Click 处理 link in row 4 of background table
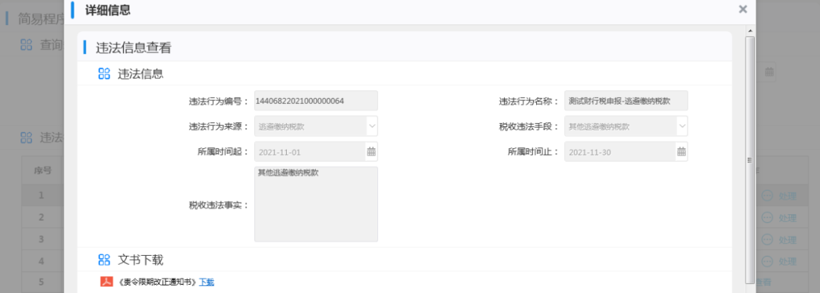This screenshot has height=293, width=820. 787,261
